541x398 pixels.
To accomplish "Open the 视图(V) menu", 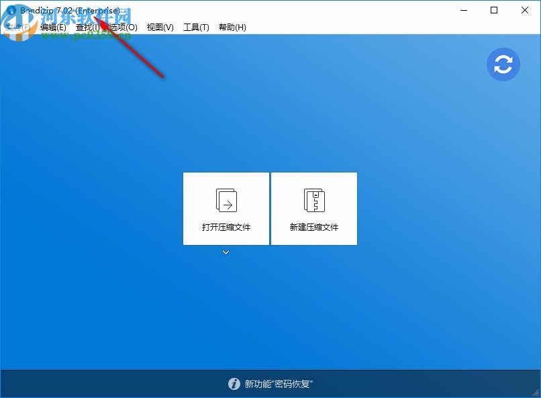I will (160, 27).
